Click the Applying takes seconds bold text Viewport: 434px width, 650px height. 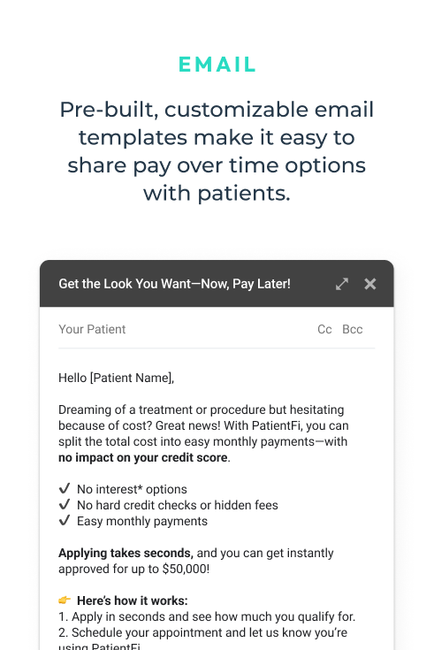point(126,553)
